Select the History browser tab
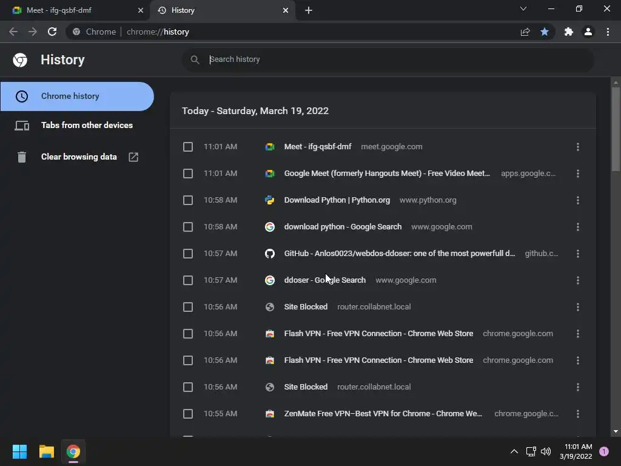The image size is (621, 466). (x=222, y=10)
